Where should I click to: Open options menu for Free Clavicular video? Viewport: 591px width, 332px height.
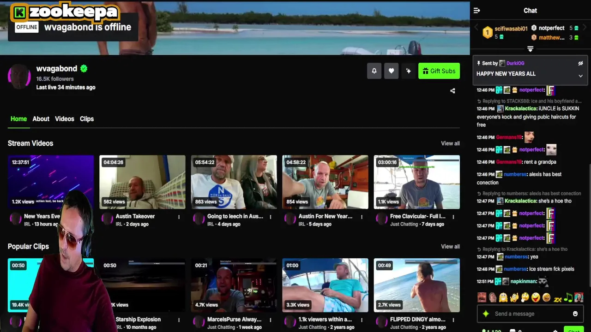pyautogui.click(x=453, y=217)
